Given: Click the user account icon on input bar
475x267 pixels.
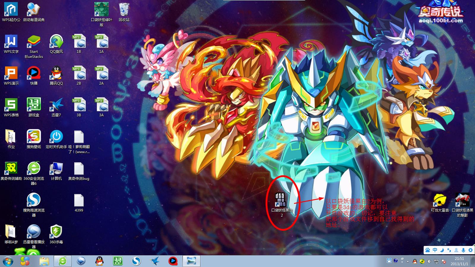Looking at the screenshot, I should [456, 250].
